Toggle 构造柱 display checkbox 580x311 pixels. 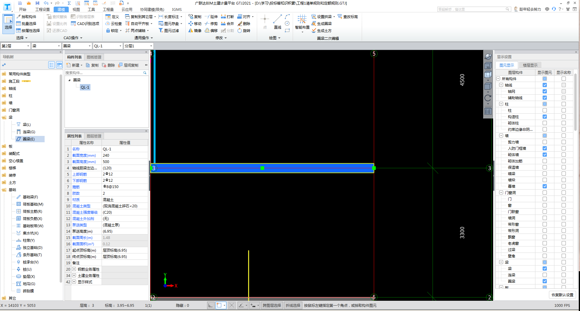(x=545, y=117)
